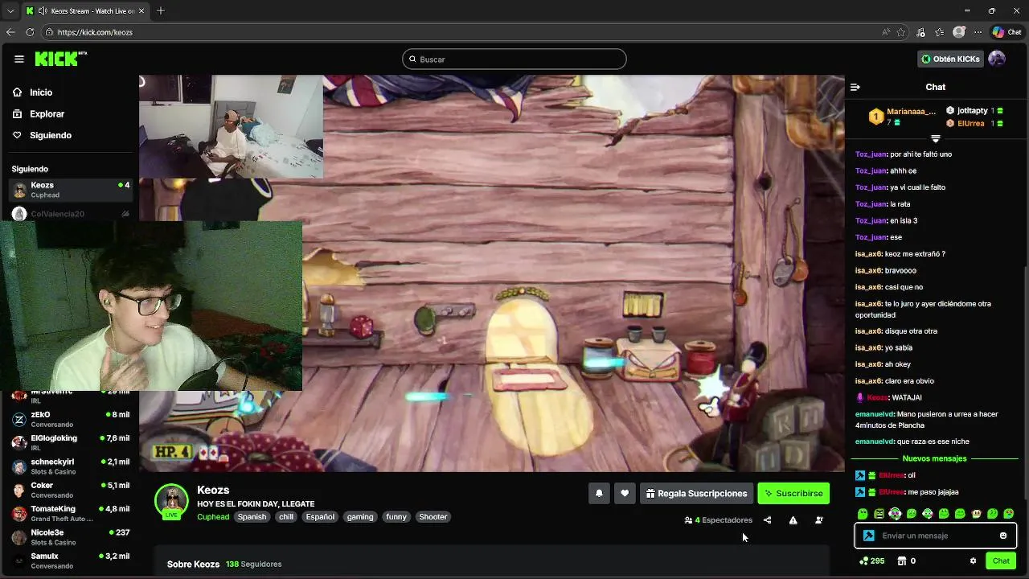This screenshot has height=579, width=1029.
Task: Open the shop icon showing 0
Action: click(x=907, y=561)
